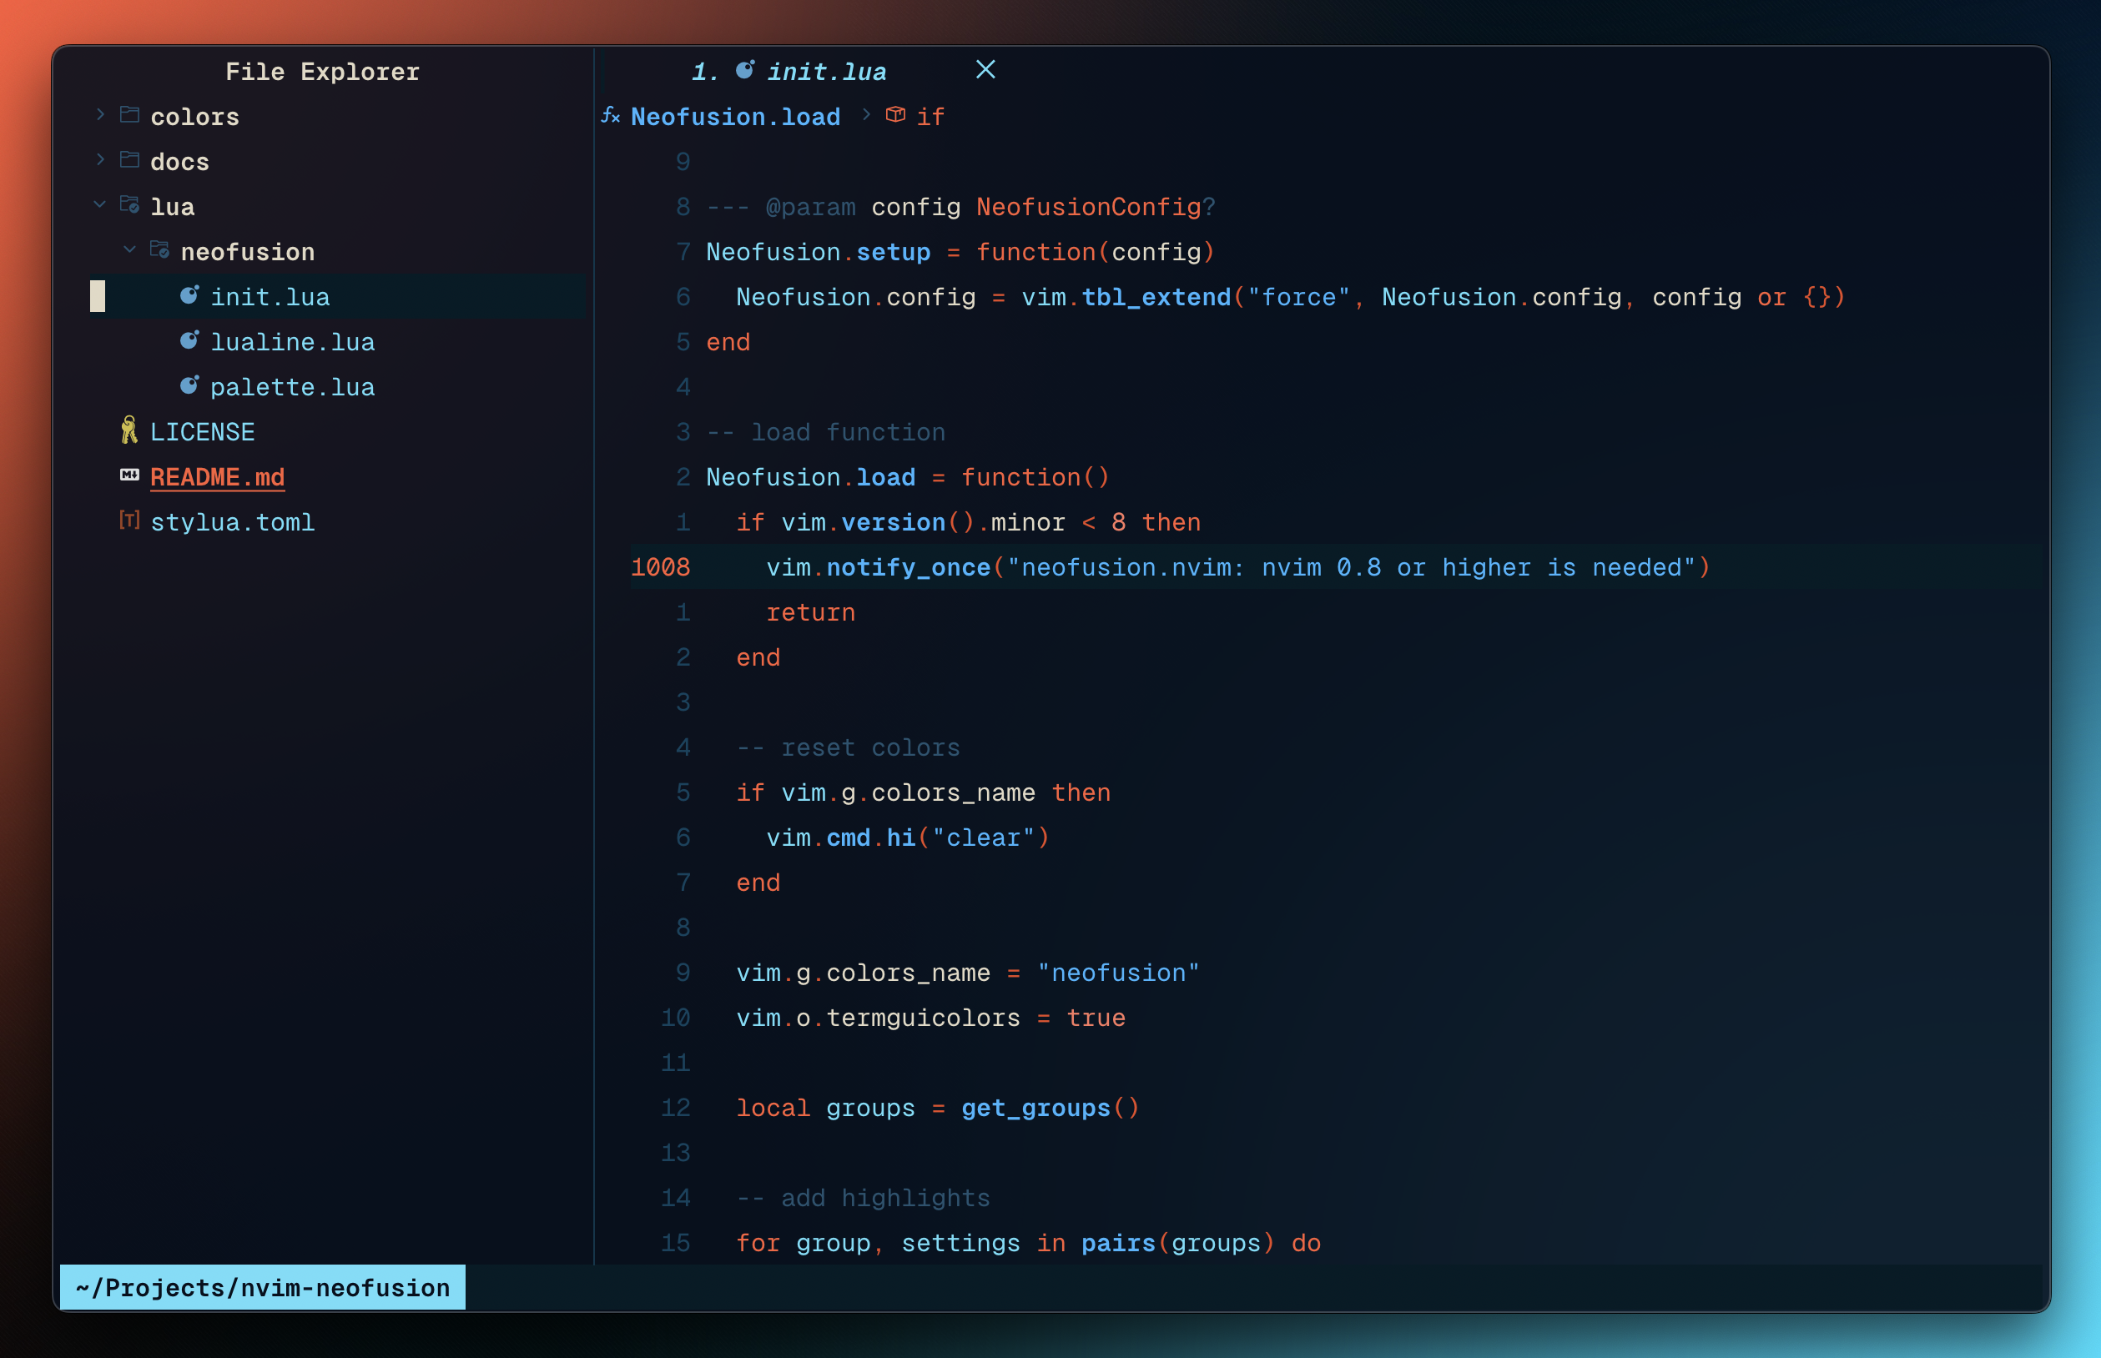The image size is (2101, 1358).
Task: Click the Lua icon in init.lua tab
Action: pyautogui.click(x=744, y=71)
